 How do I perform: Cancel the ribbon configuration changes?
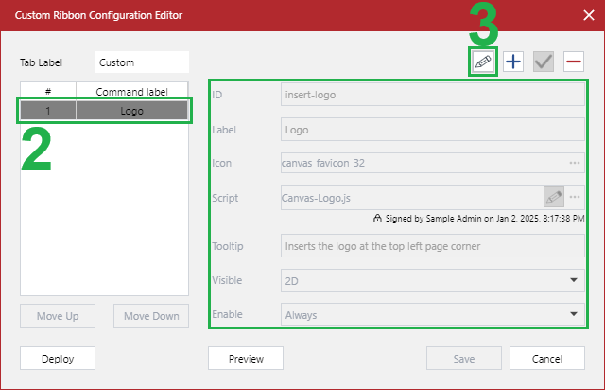[546, 359]
